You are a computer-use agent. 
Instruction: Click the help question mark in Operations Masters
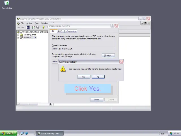click(112, 26)
